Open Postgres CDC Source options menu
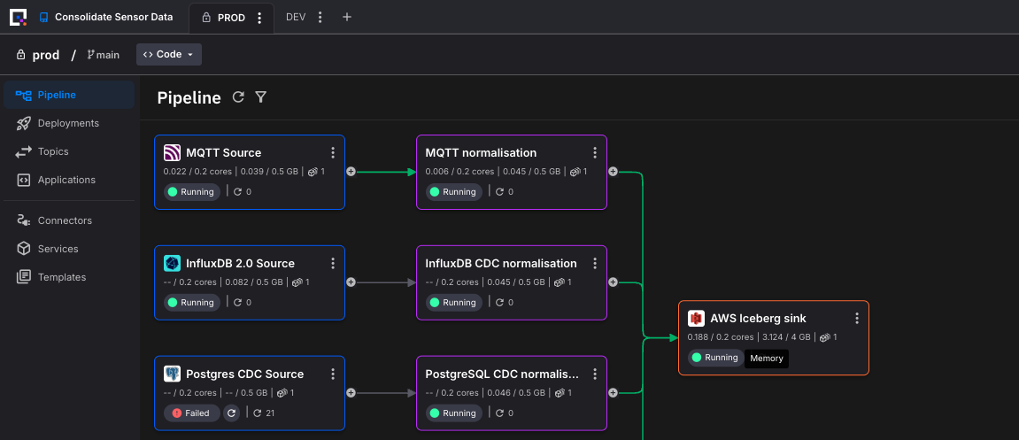Screen dimensions: 1019x440 pyautogui.click(x=333, y=374)
